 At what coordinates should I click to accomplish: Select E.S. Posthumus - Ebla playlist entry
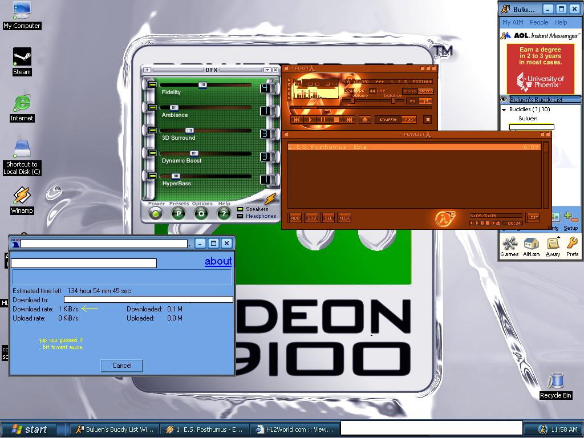coord(414,147)
